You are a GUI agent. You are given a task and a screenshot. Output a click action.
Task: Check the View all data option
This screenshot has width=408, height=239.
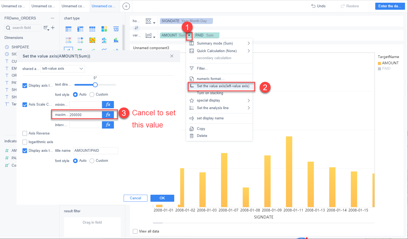(x=135, y=231)
